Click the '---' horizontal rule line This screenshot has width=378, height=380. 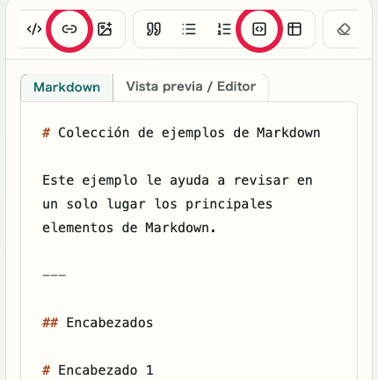(55, 275)
